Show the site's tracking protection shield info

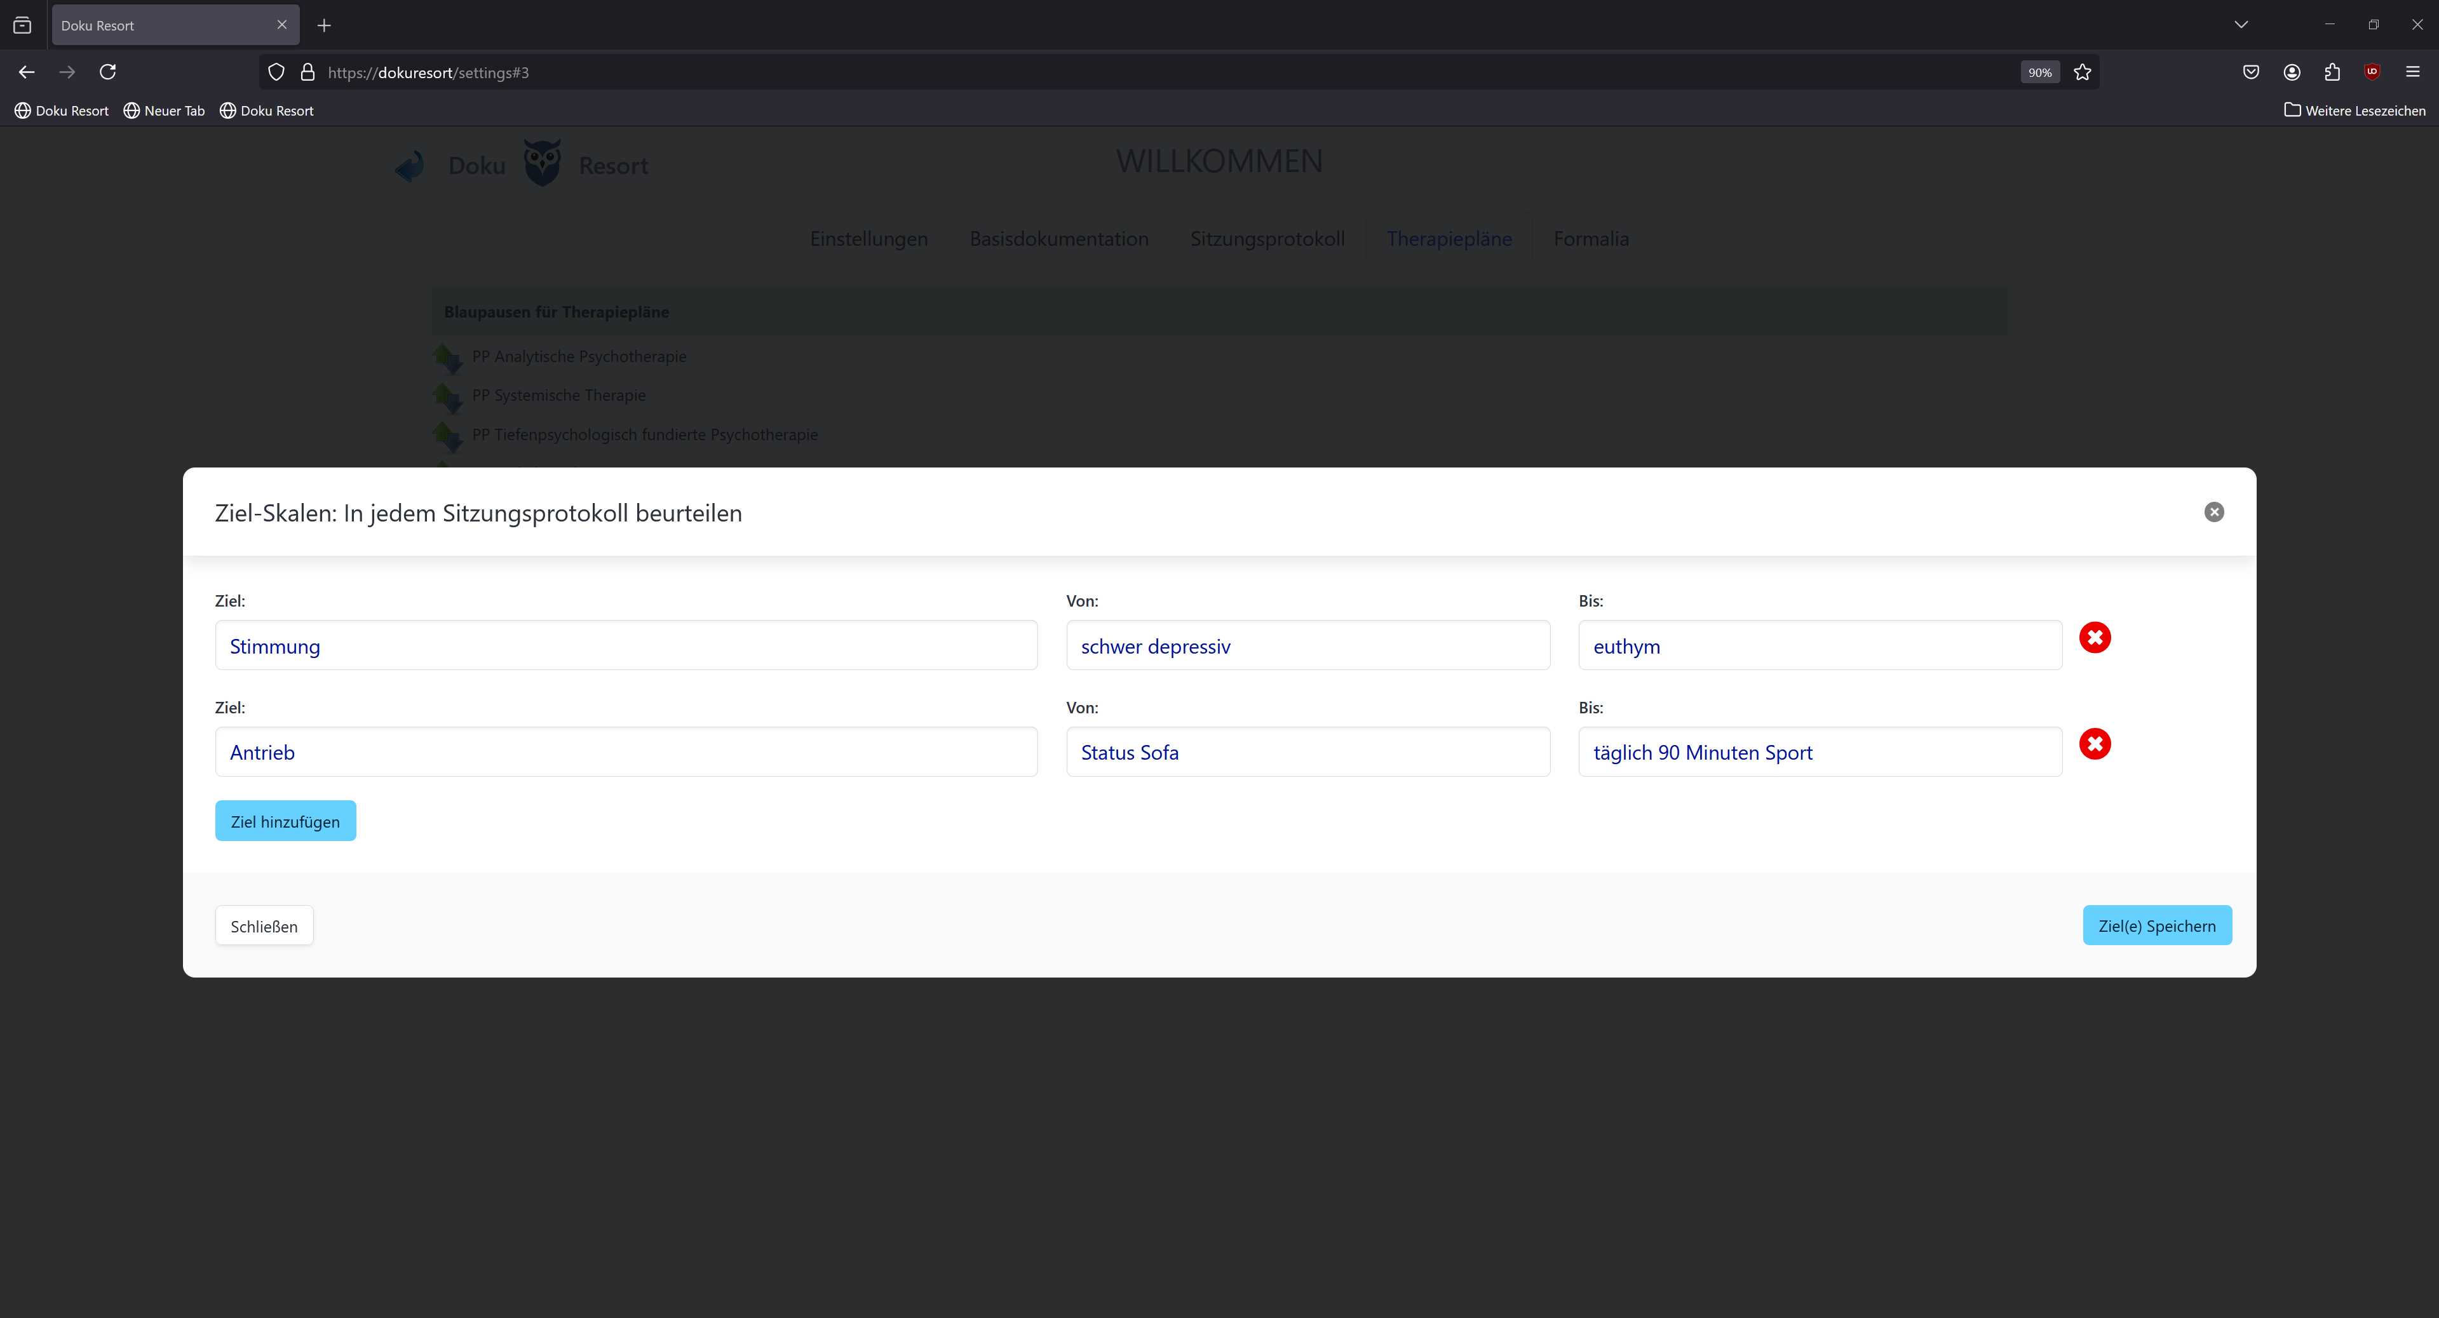tap(276, 72)
